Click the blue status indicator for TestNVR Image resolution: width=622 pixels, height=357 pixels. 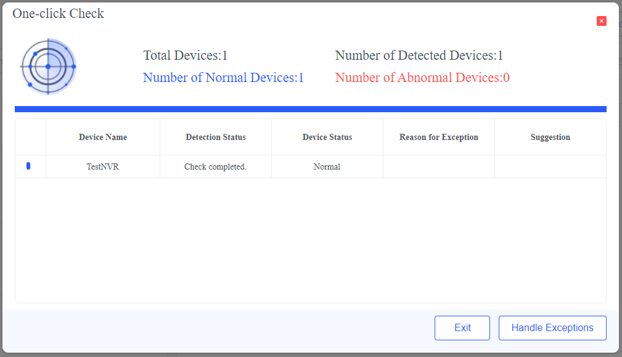[28, 166]
